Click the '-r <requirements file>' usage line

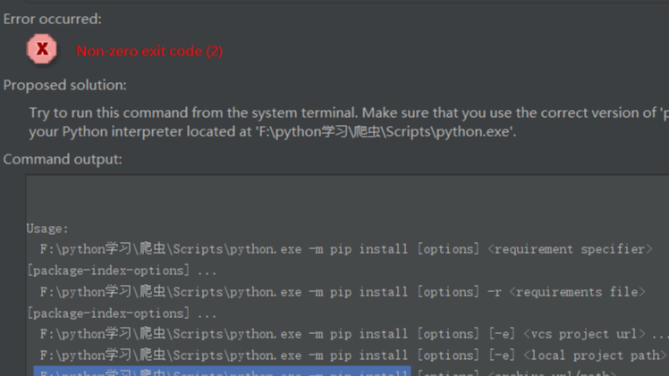click(x=343, y=292)
